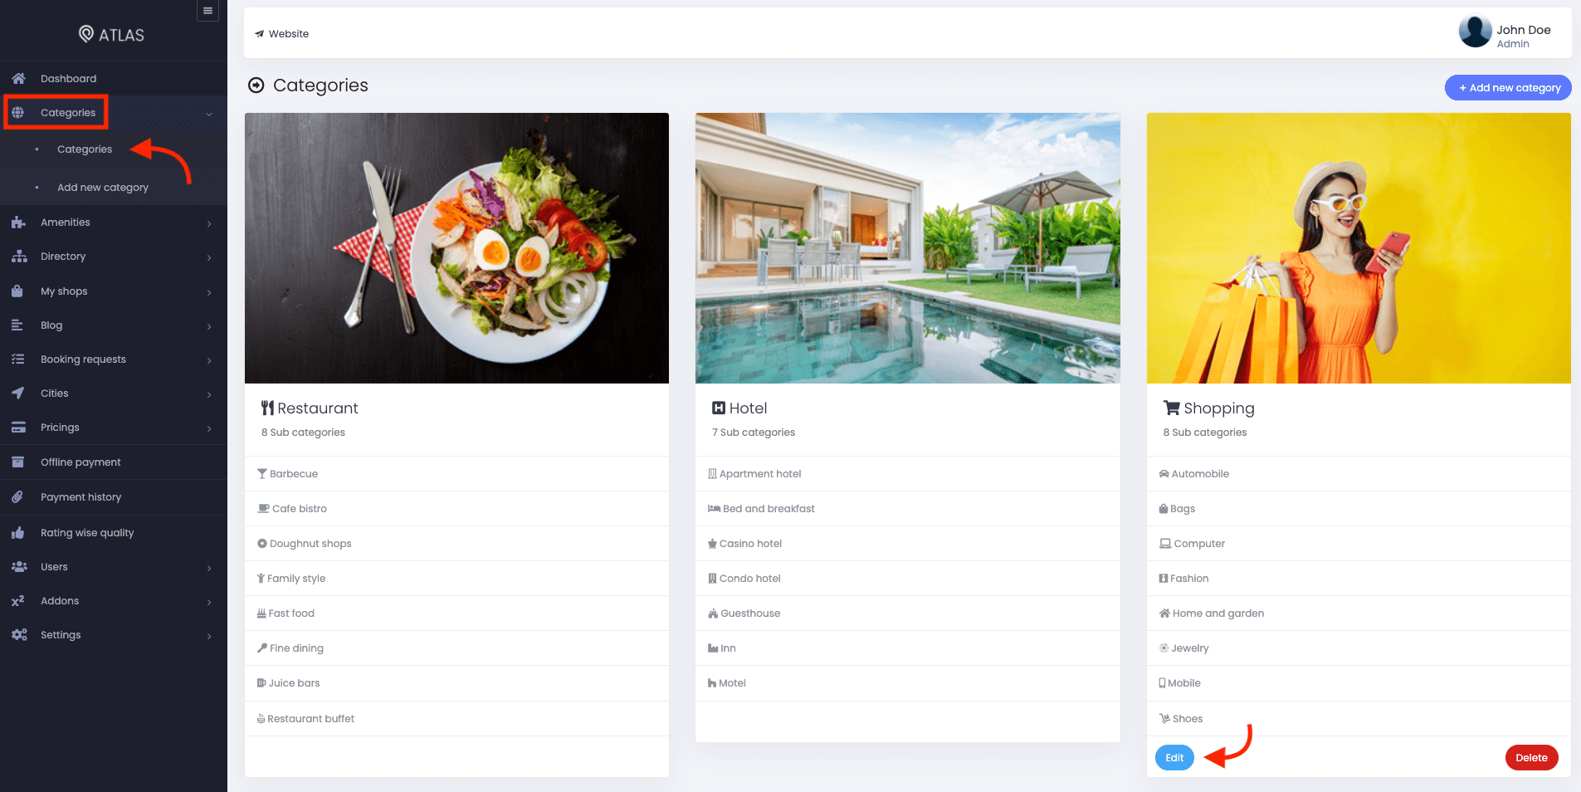Click the Shopping category title
1581x792 pixels.
1218,408
